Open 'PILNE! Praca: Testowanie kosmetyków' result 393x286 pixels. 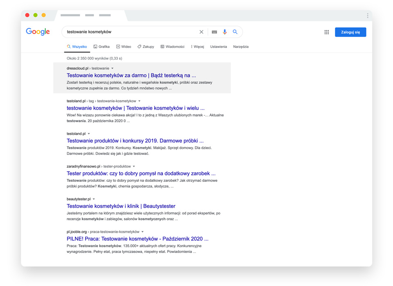point(138,239)
